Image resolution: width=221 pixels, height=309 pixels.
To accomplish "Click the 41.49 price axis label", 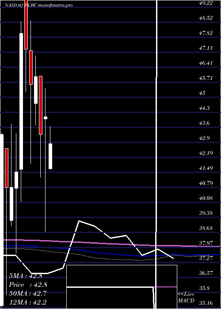I will click(x=206, y=168).
